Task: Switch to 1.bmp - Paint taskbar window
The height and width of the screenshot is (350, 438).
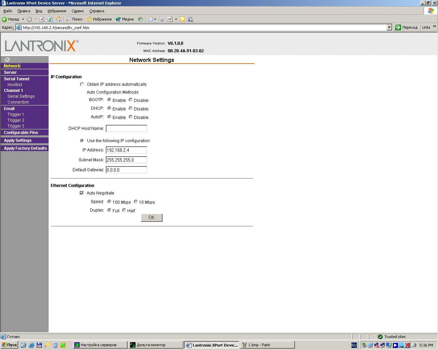Action: tap(267, 345)
